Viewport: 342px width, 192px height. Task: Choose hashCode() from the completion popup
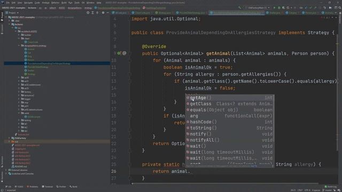click(x=230, y=122)
